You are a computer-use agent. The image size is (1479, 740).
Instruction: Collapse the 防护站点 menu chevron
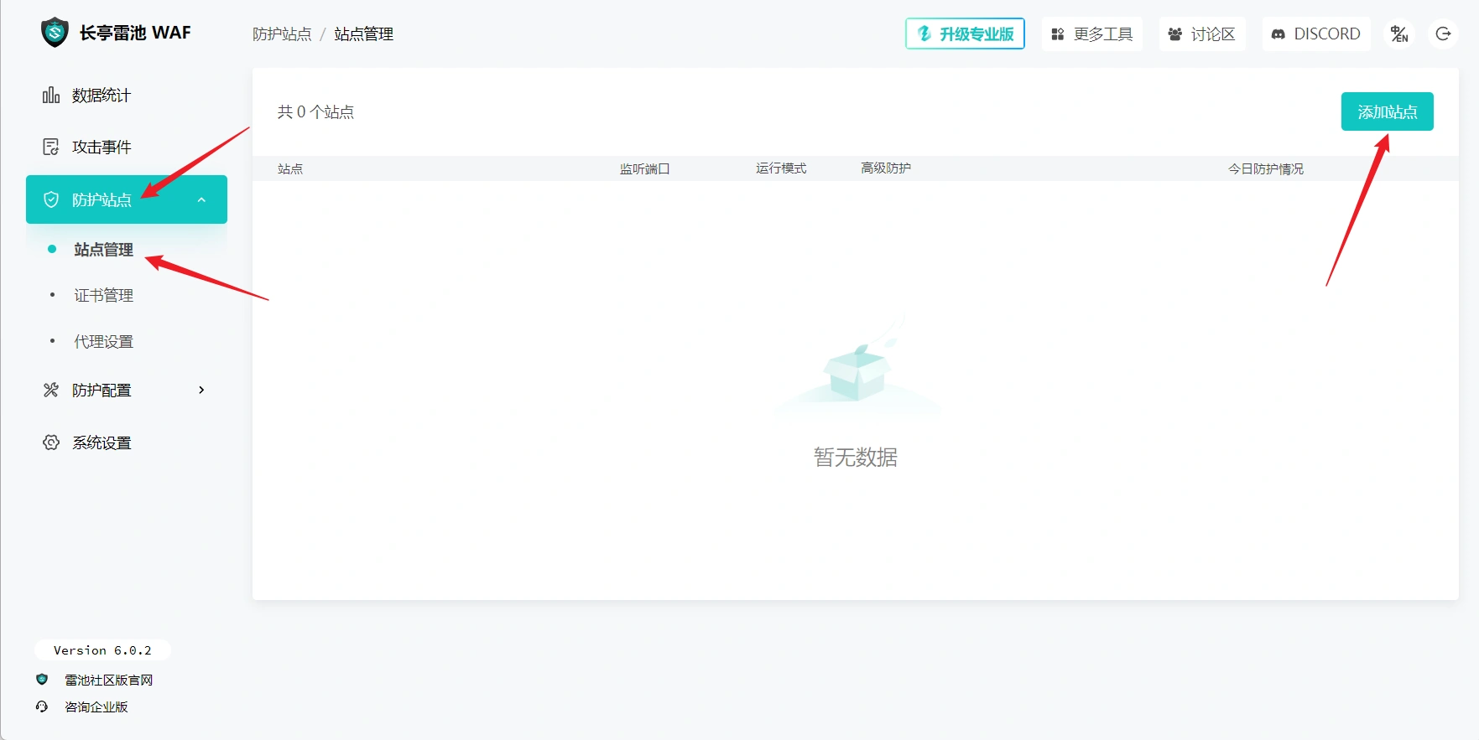point(201,199)
